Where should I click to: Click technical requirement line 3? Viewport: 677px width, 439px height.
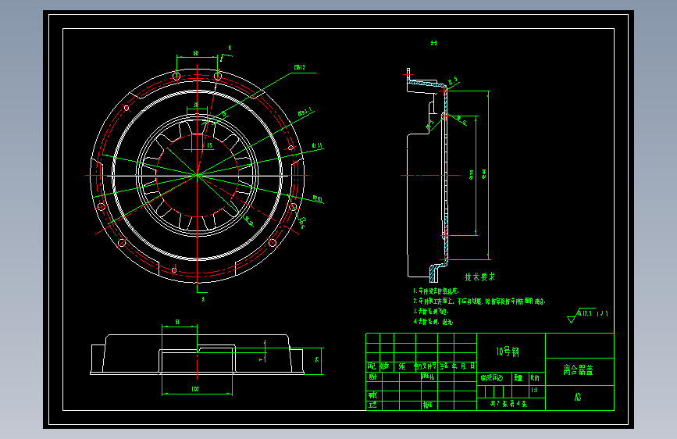(x=431, y=311)
